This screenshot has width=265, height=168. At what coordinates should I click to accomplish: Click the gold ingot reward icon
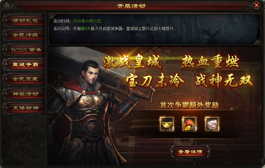tap(167, 124)
